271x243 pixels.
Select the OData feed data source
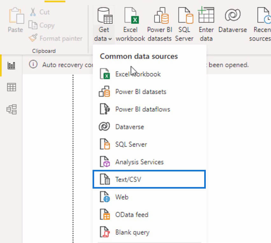(x=149, y=215)
